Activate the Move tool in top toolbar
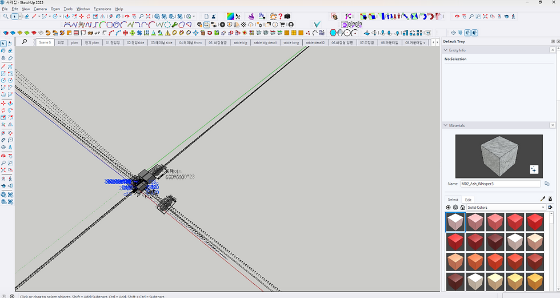 pos(81,17)
